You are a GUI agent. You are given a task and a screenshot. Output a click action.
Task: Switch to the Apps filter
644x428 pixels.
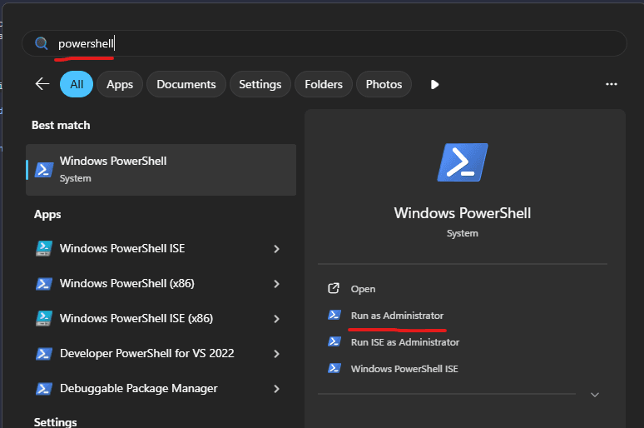pos(120,84)
